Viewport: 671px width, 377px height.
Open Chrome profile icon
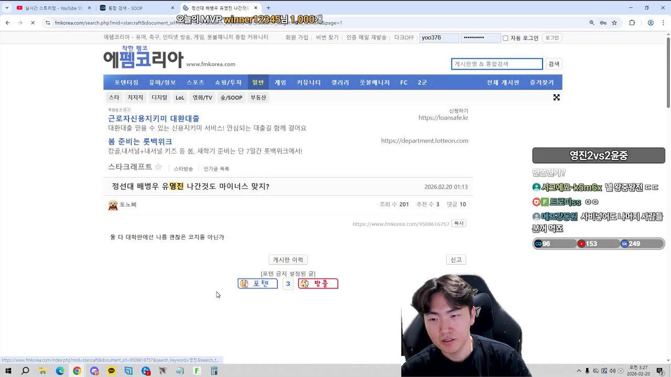651,23
